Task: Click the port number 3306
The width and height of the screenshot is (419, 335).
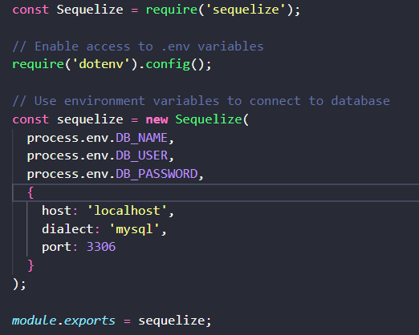Action: [101, 247]
